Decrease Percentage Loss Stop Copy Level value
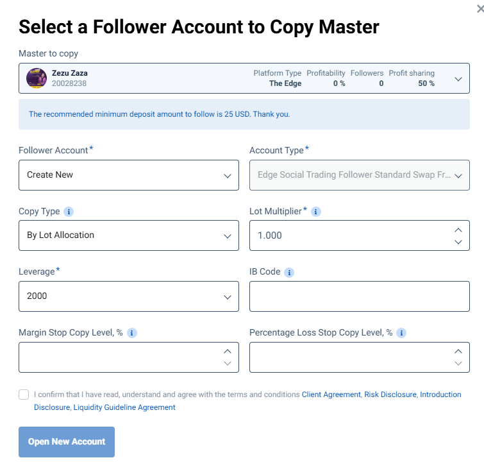The image size is (484, 476). (x=458, y=363)
